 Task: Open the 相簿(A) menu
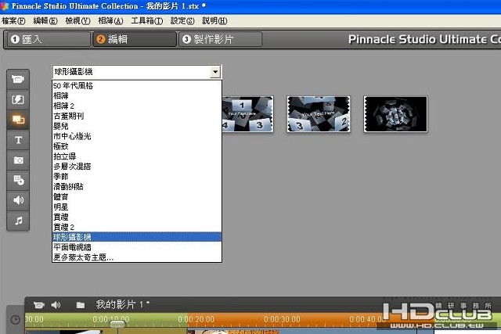(x=110, y=21)
